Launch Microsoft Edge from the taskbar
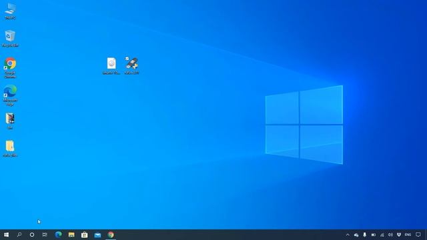The image size is (427, 240). pyautogui.click(x=58, y=235)
